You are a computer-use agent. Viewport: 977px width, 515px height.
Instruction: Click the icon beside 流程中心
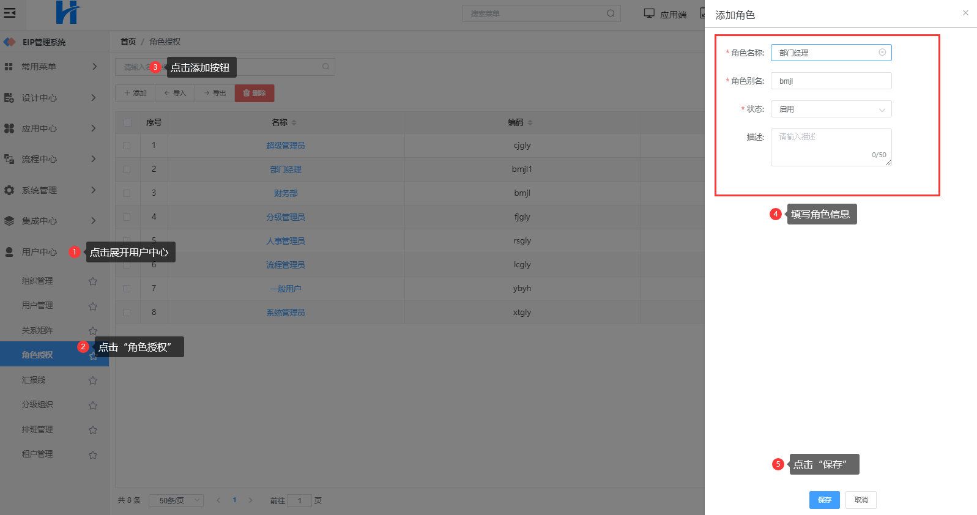(x=9, y=159)
